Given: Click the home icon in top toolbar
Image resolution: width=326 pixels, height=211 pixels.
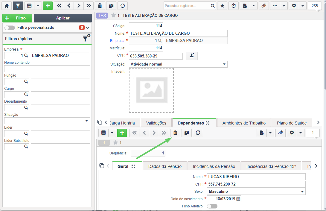Looking at the screenshot, I should (7, 6).
